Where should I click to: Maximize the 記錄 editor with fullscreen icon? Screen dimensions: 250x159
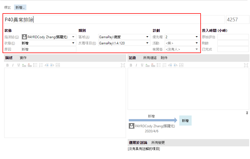pyautogui.click(x=246, y=65)
